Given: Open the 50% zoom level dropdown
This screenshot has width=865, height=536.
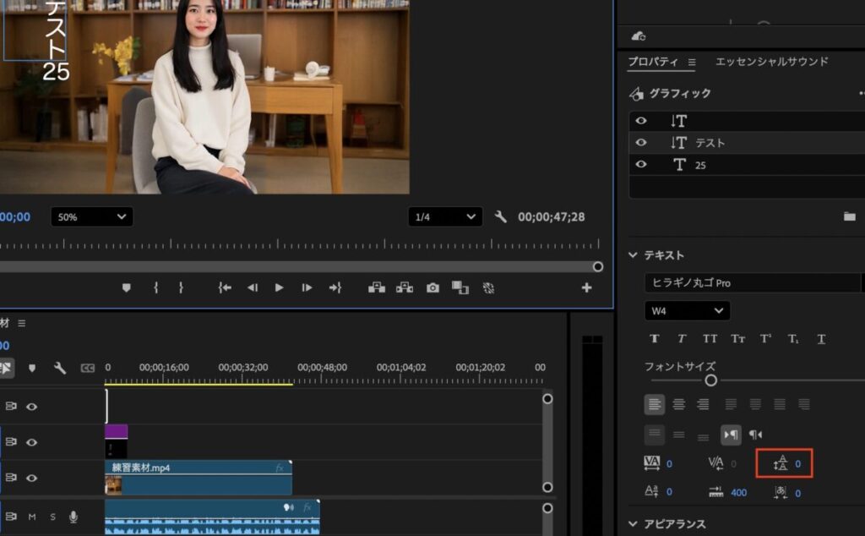Looking at the screenshot, I should [x=91, y=217].
